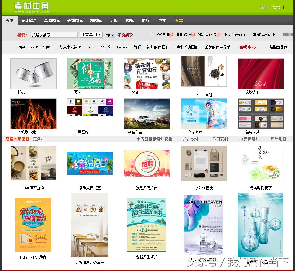Click the hot badge next to 企业宣传册
This screenshot has height=271, width=295.
coord(172,34)
